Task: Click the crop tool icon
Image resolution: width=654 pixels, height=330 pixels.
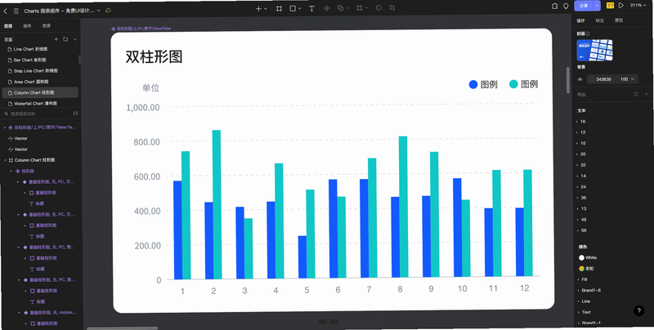Action: pos(392,7)
